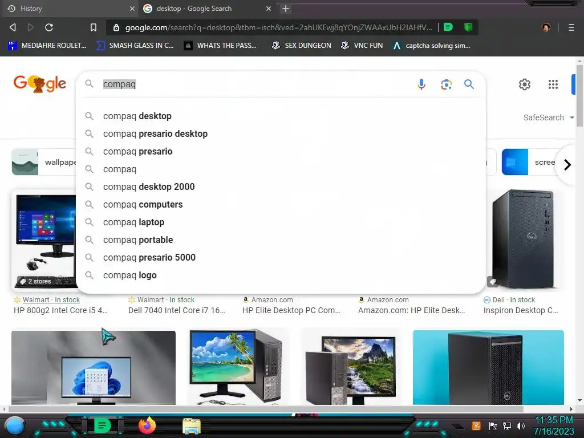Open the Walmart · In stock link

tap(51, 300)
